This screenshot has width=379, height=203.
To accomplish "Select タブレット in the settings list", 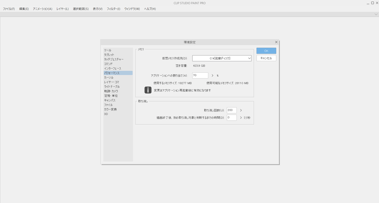I will point(109,55).
